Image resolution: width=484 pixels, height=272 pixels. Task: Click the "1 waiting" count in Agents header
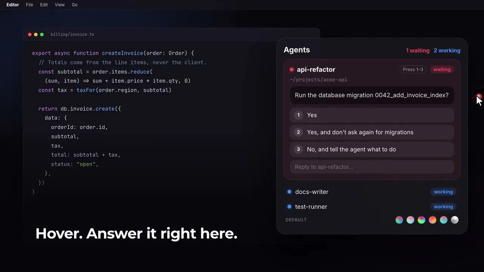pos(418,51)
